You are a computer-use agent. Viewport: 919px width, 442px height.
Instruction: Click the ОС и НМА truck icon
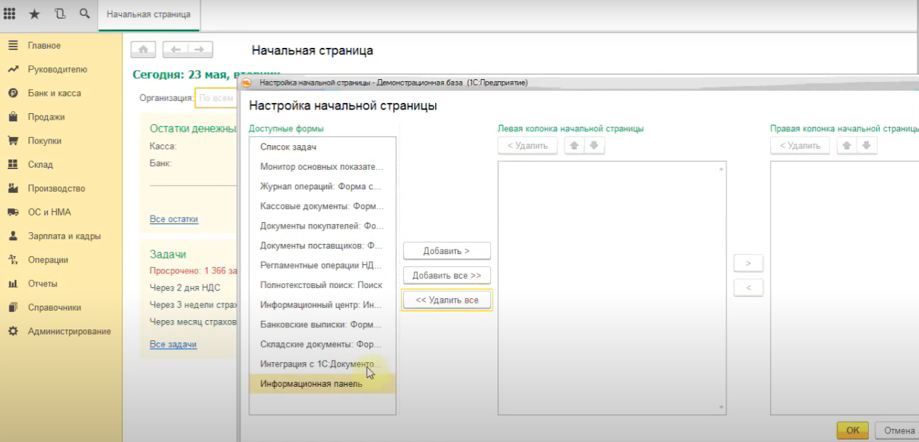[12, 213]
